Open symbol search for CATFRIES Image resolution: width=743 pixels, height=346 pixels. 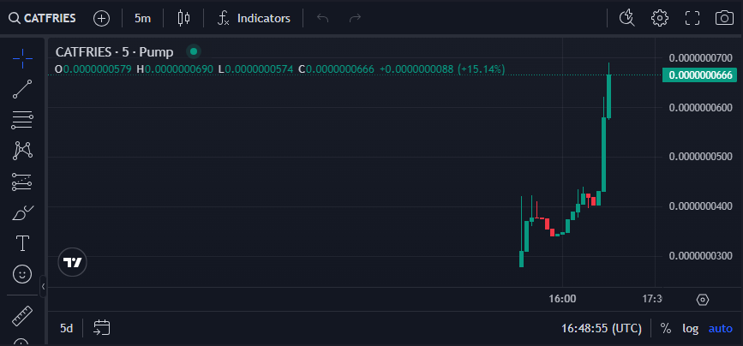(x=43, y=19)
